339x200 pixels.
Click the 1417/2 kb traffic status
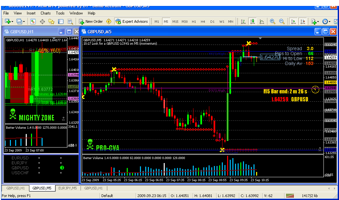(310, 196)
